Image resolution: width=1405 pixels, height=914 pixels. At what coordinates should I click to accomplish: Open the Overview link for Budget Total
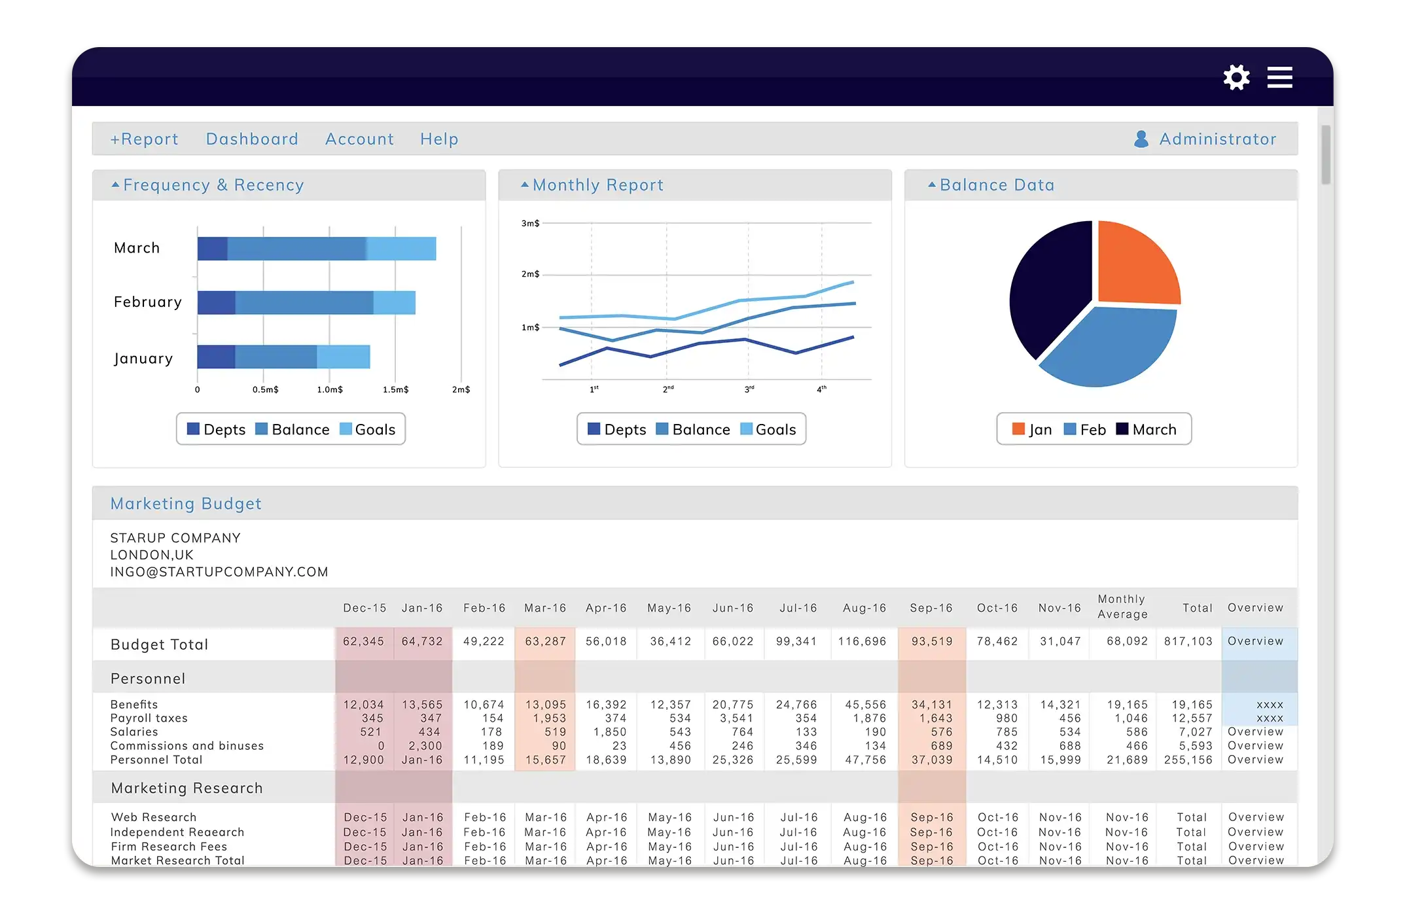[1256, 642]
